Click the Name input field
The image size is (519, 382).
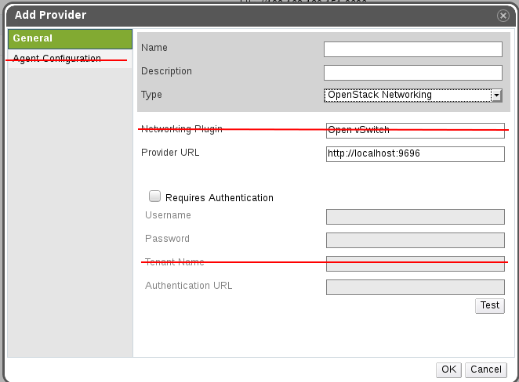[x=413, y=49]
